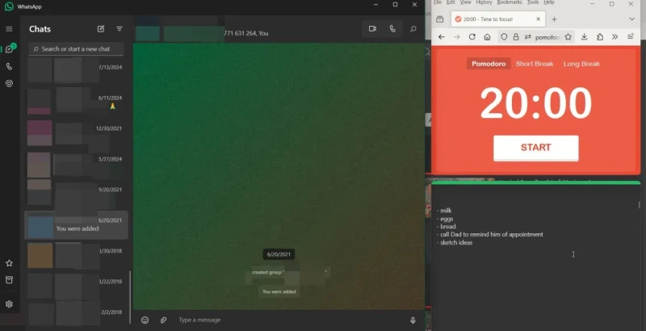Switch to the Short Break tab
The image size is (646, 331).
[535, 64]
